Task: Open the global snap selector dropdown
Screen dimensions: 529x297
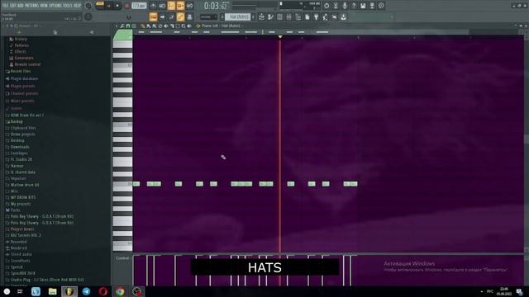Action: coord(207,16)
